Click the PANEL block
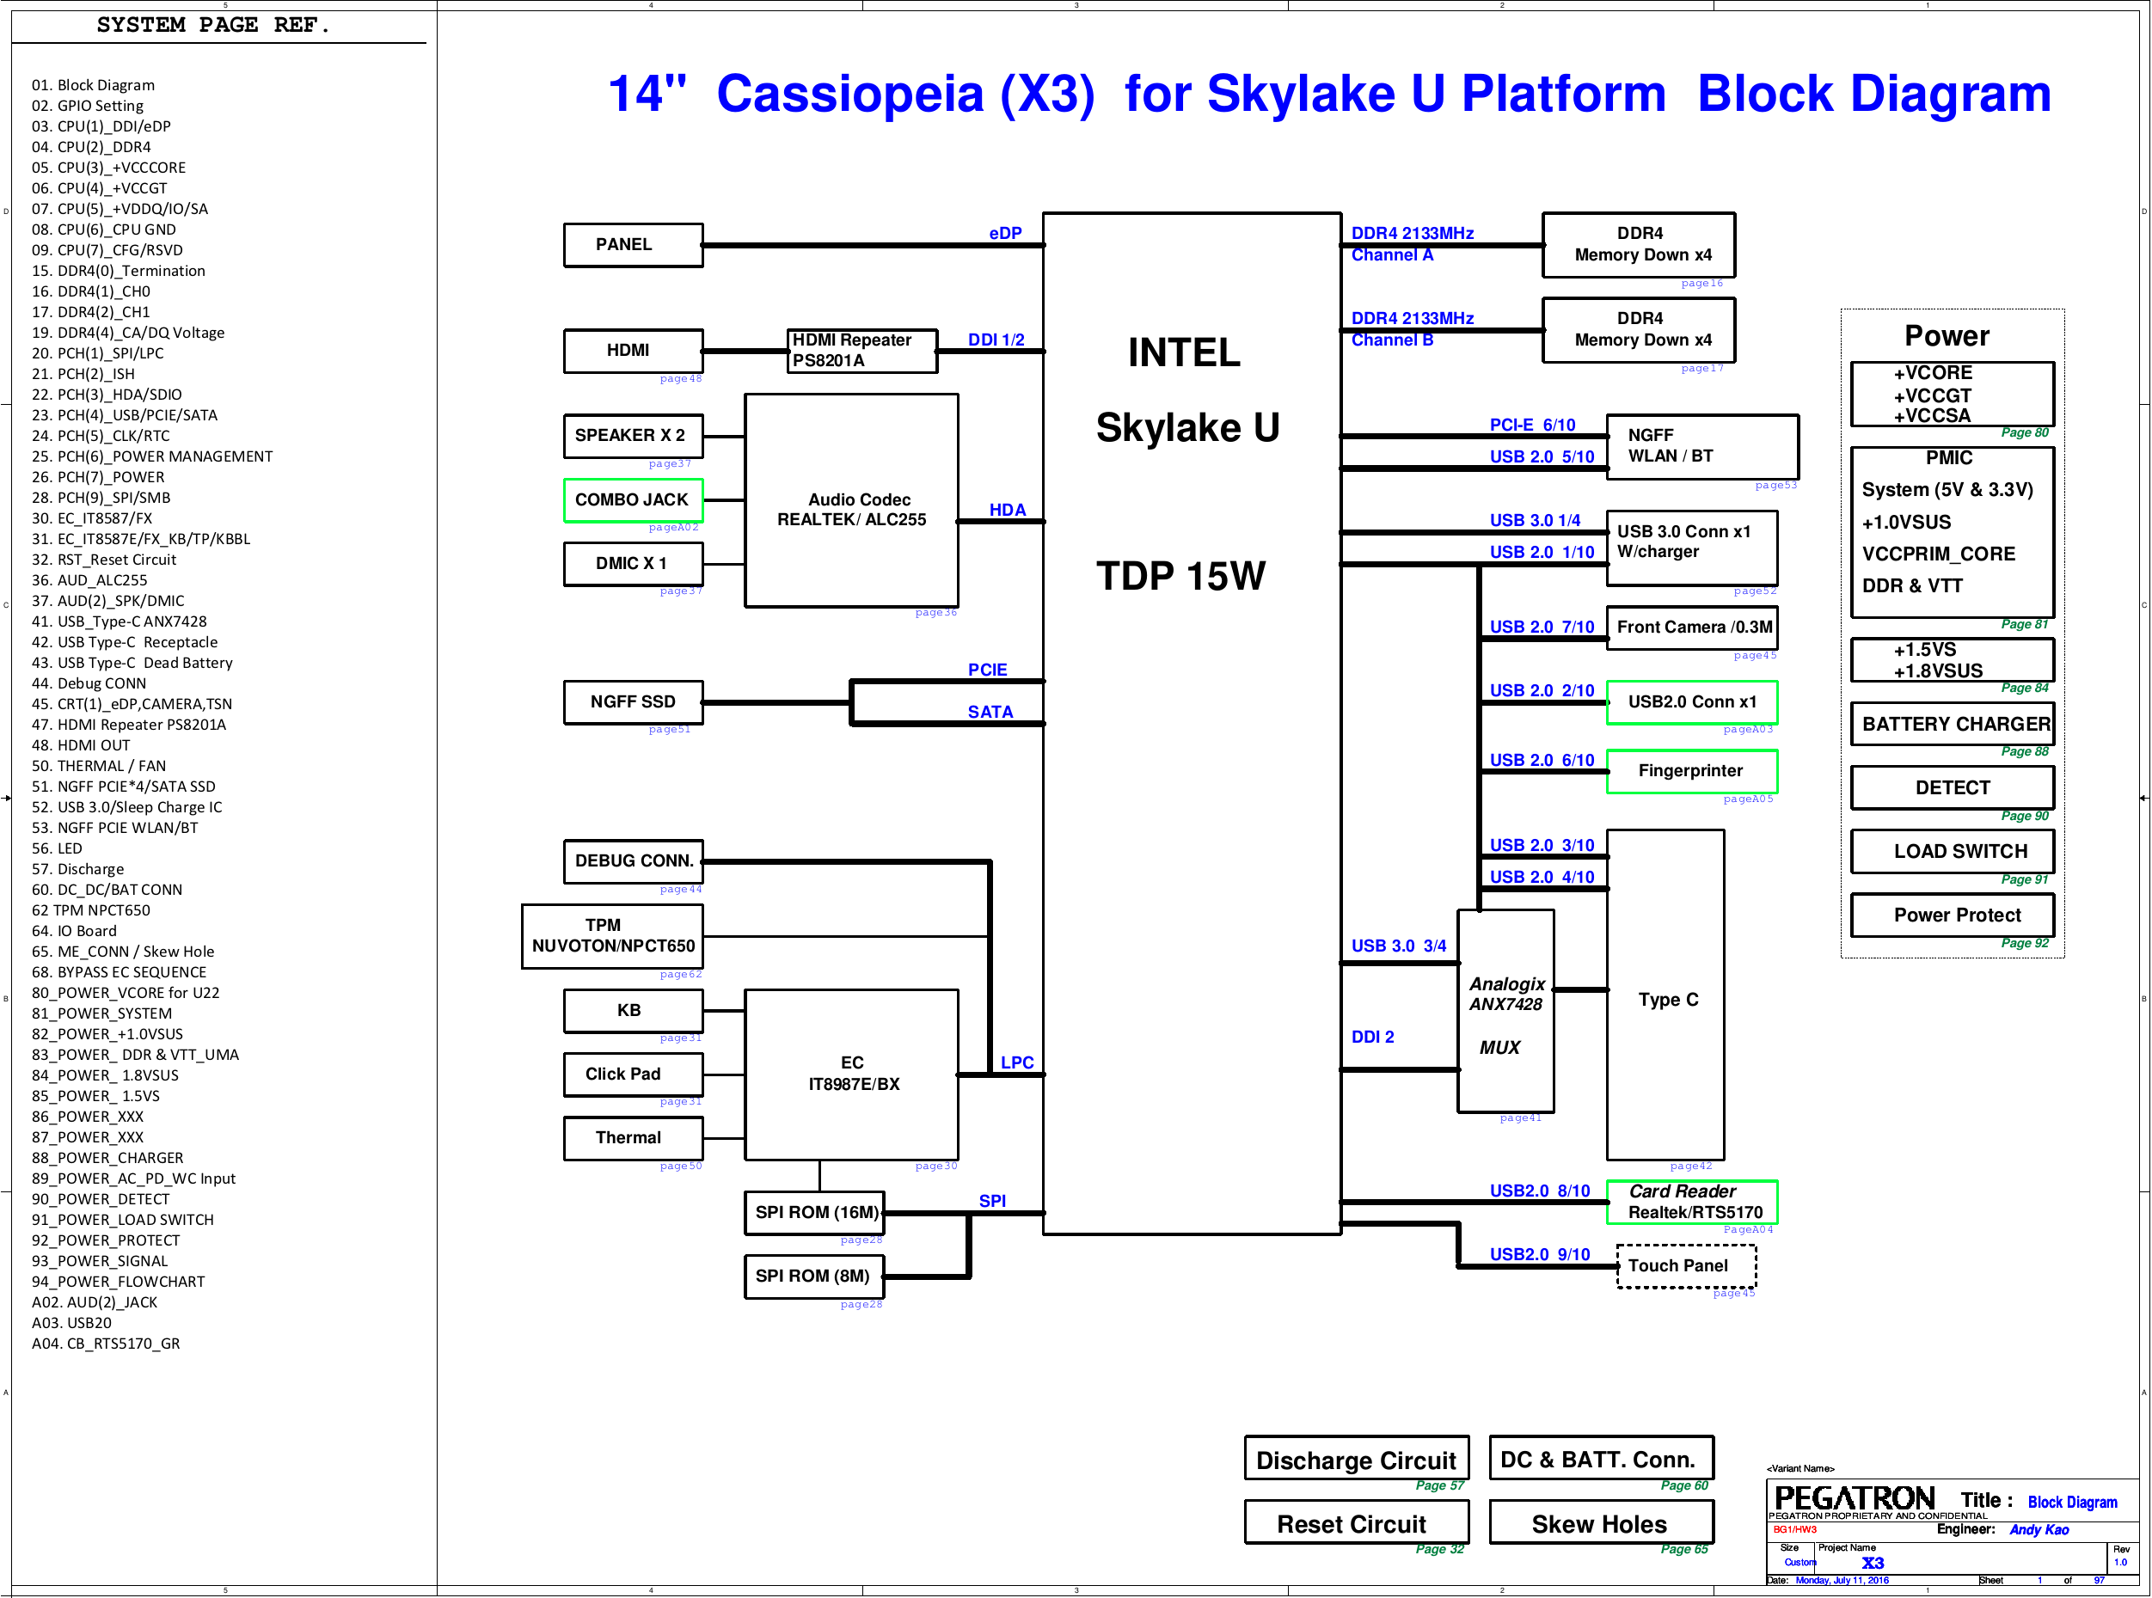2152x1598 pixels. [634, 245]
